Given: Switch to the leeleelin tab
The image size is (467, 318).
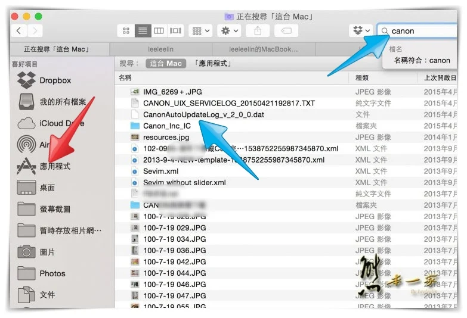Looking at the screenshot, I should pos(161,49).
